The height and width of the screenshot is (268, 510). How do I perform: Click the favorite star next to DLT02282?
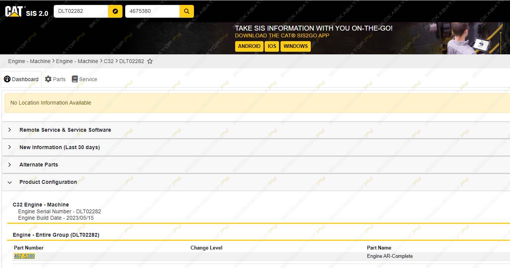click(x=150, y=61)
